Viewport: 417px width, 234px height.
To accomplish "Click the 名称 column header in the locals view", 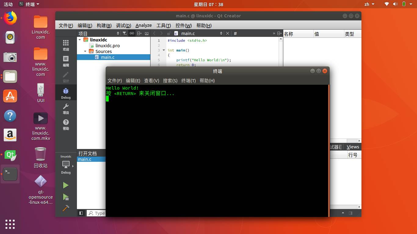I will click(x=298, y=34).
